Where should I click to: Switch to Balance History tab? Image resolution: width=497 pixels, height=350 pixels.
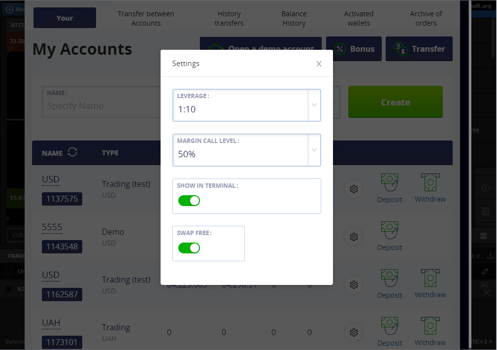pos(294,18)
